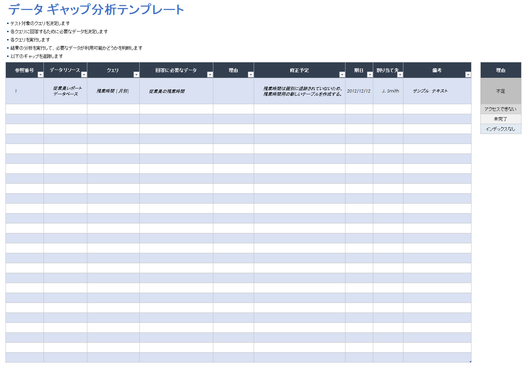
Task: Select the インデックスなし reason cell
Action: [501, 129]
